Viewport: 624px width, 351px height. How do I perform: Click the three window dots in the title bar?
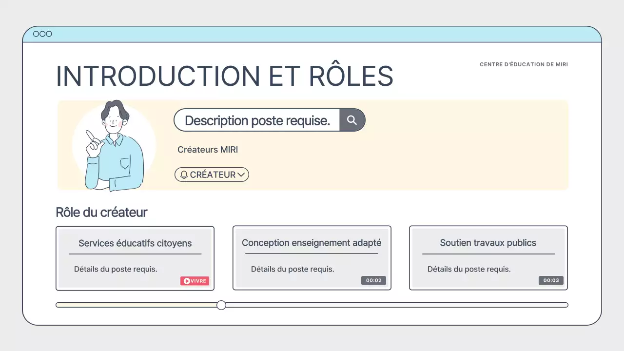click(x=42, y=34)
